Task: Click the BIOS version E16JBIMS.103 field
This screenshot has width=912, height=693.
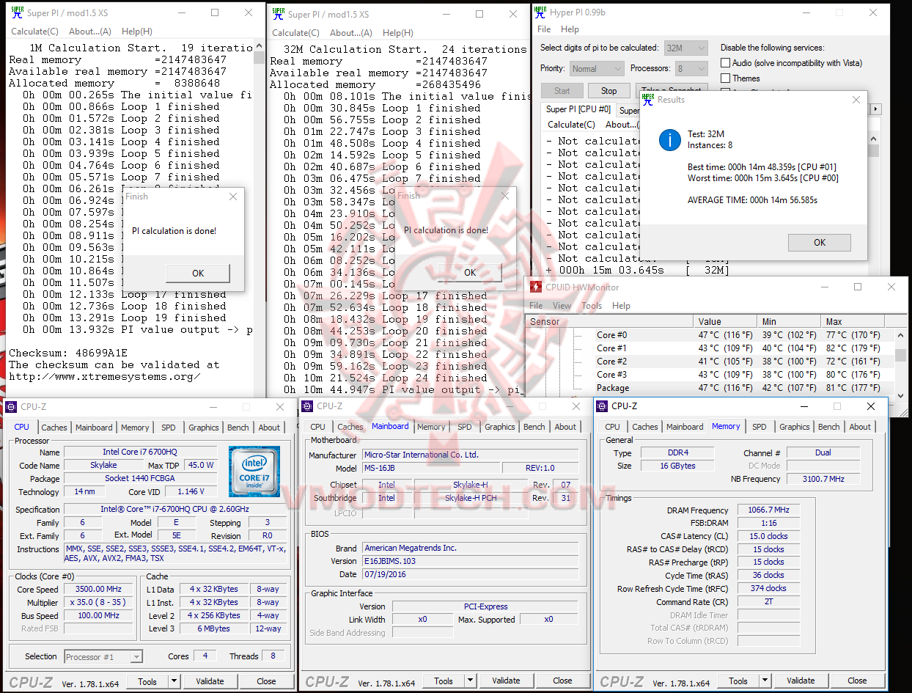Action: [470, 561]
